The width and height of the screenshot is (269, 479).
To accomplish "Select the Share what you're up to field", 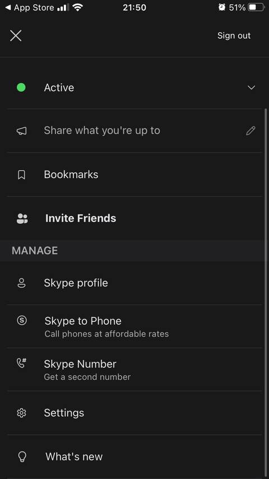I will (x=134, y=131).
